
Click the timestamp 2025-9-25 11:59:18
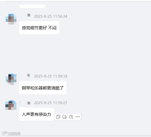click(x=51, y=76)
